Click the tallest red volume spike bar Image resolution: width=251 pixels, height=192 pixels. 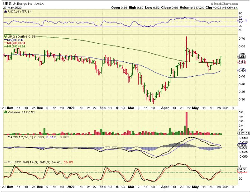click(186, 123)
